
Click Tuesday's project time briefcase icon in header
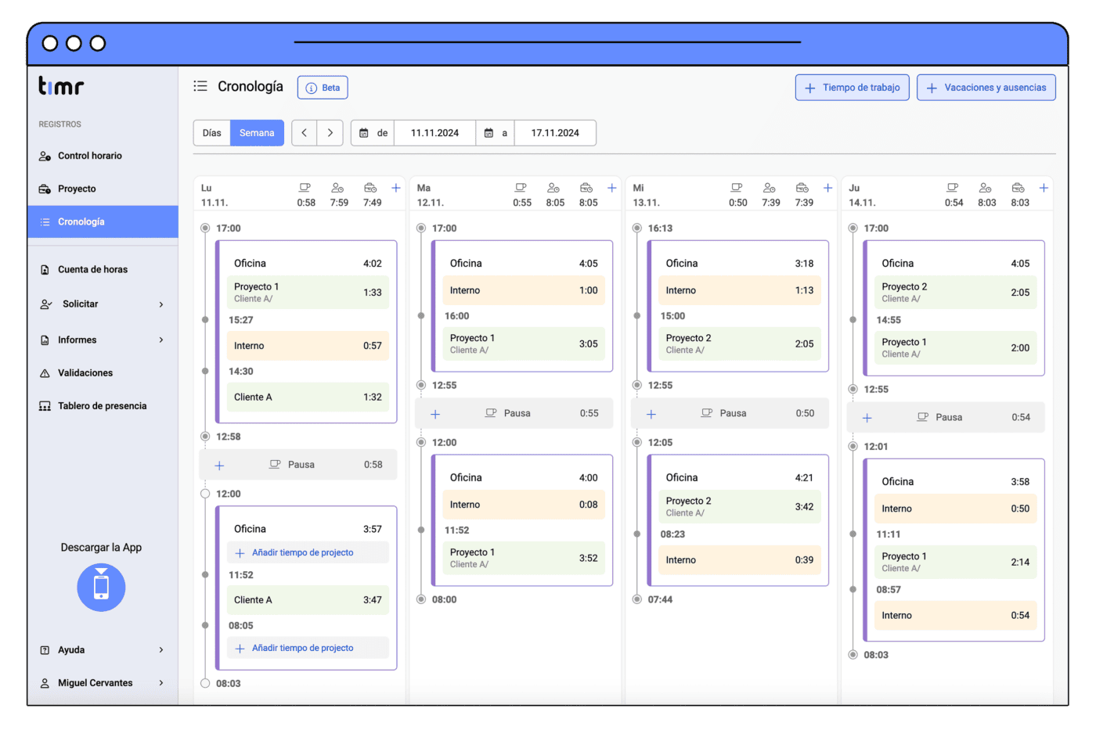[586, 188]
